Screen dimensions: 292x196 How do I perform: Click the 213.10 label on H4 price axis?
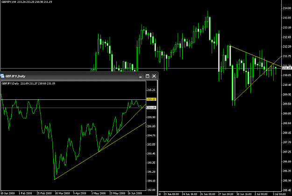coord(287,28)
